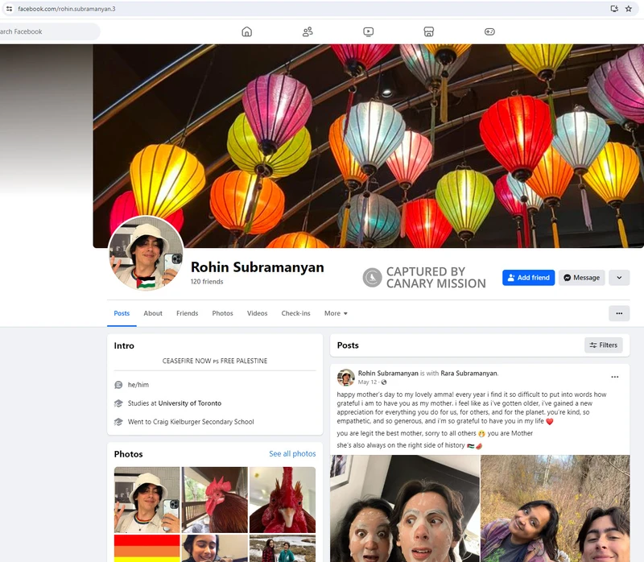Screen dimensions: 644x562
Task: Open the bucket hat selfie photo thumbnail
Action: [x=147, y=499]
